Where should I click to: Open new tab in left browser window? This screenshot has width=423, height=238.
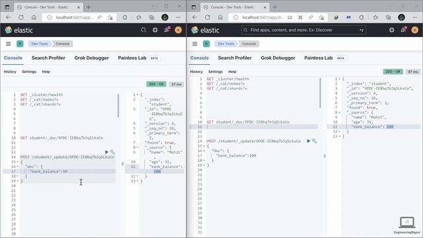pyautogui.click(x=88, y=7)
